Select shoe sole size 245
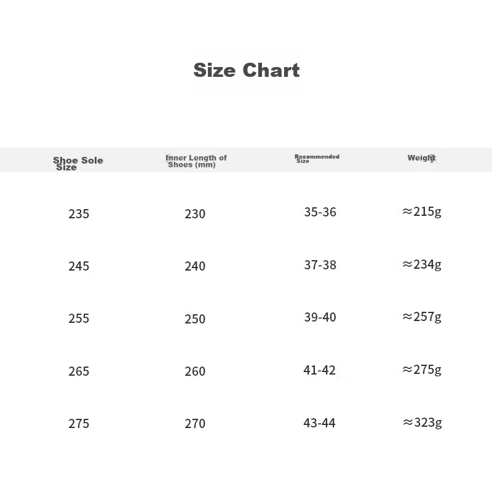This screenshot has height=492, width=492. pyautogui.click(x=79, y=266)
